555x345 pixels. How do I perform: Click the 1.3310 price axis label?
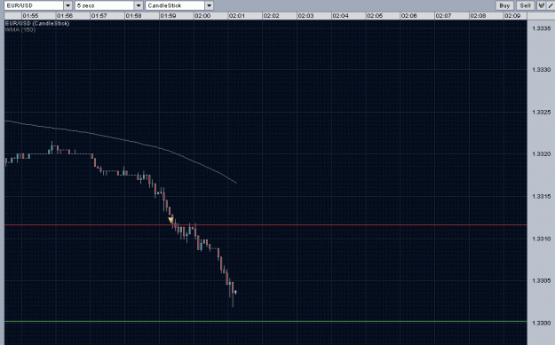[x=542, y=239]
